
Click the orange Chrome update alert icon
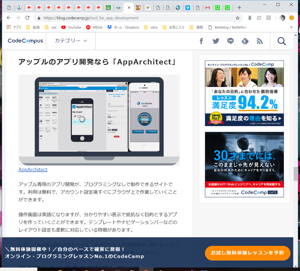click(292, 18)
